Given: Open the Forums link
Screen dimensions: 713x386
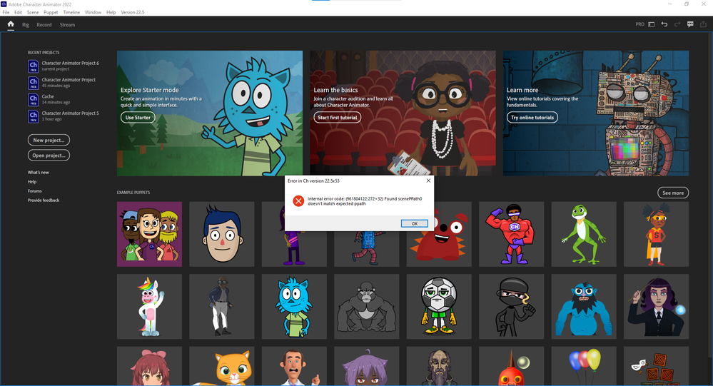Looking at the screenshot, I should point(34,191).
